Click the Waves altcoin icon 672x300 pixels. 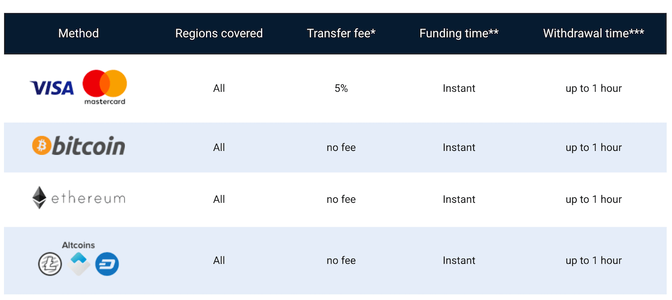point(80,264)
